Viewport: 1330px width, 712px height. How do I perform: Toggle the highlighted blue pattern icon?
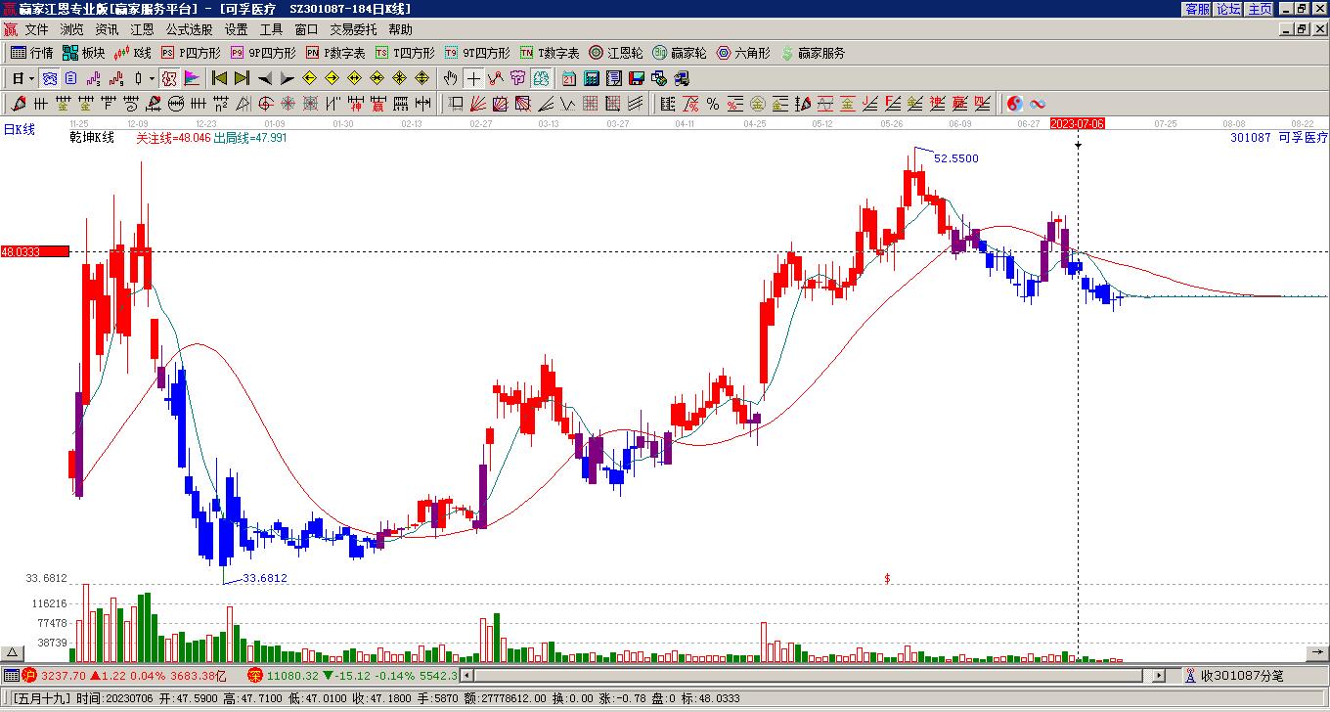pos(49,78)
